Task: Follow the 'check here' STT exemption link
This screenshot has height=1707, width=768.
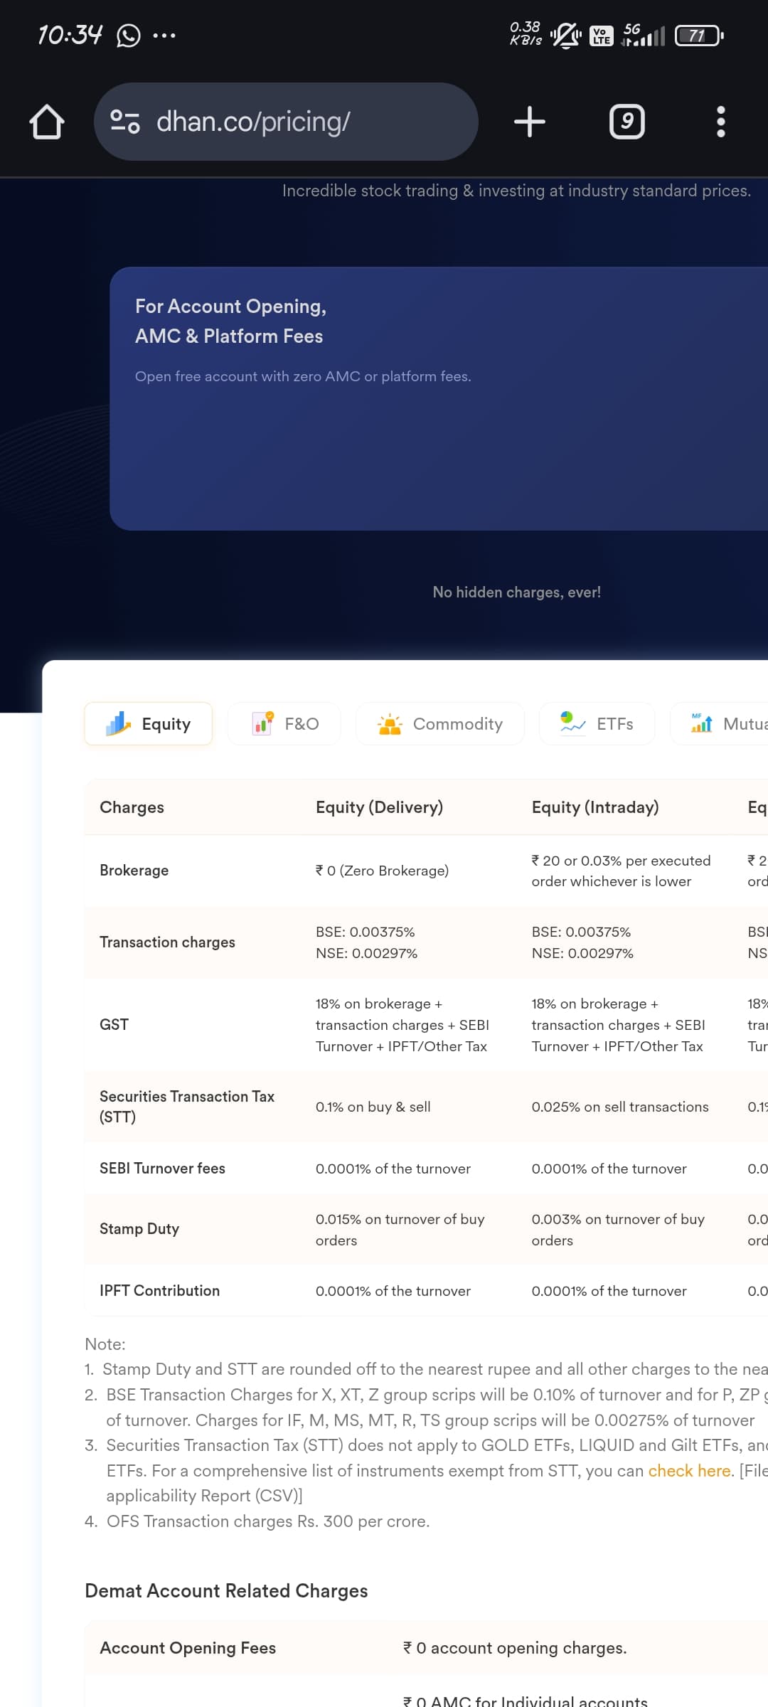Action: pyautogui.click(x=689, y=1471)
